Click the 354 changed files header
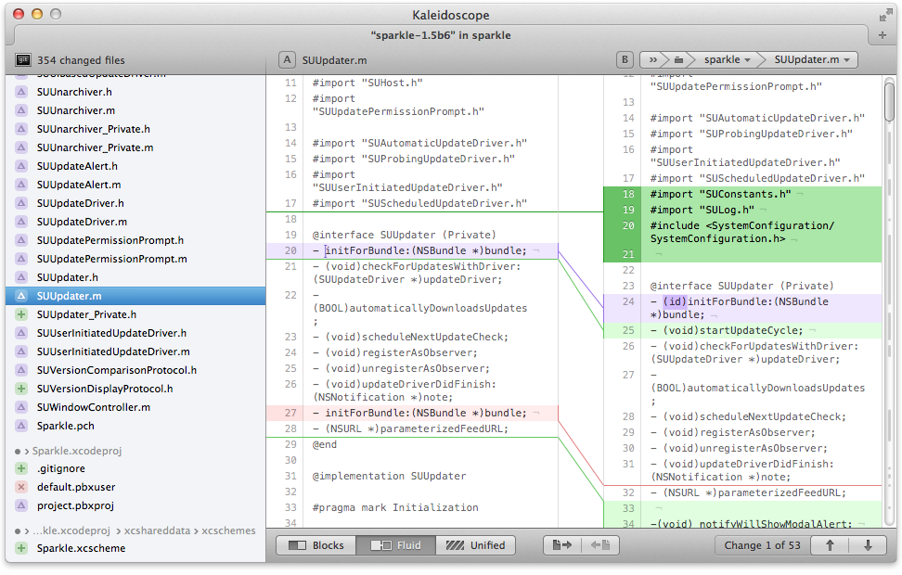Viewport: 902px width, 575px height. pyautogui.click(x=81, y=60)
